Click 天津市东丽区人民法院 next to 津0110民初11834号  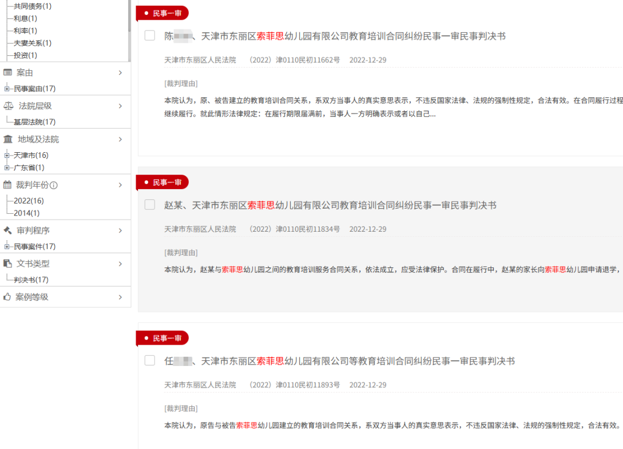click(200, 229)
